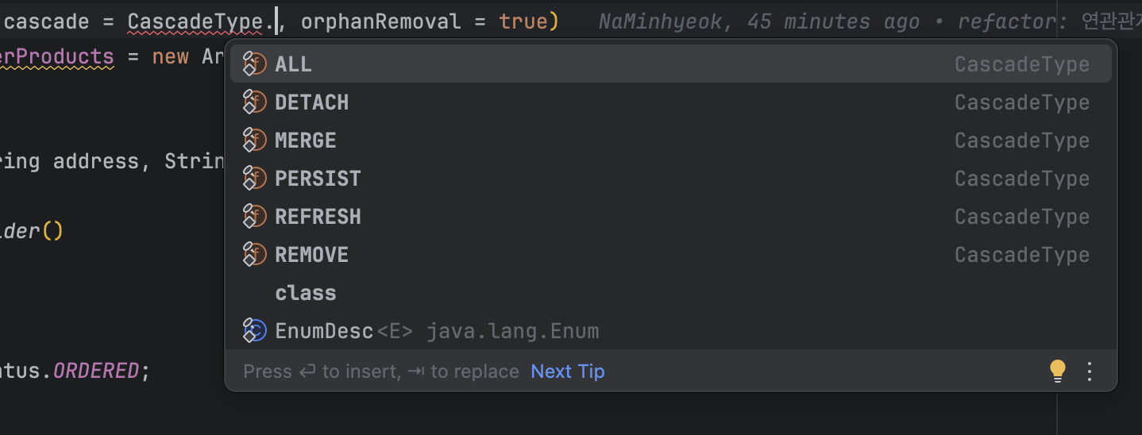Pick MERGE enum constant suggestion
This screenshot has width=1142, height=435.
click(670, 141)
